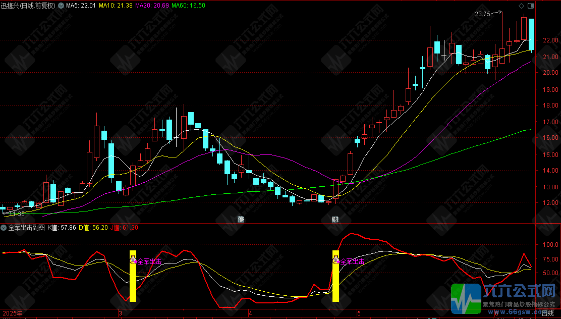Open the main chart indicator dropdown arrow
Screen dimensions: 561x319
coord(61,6)
